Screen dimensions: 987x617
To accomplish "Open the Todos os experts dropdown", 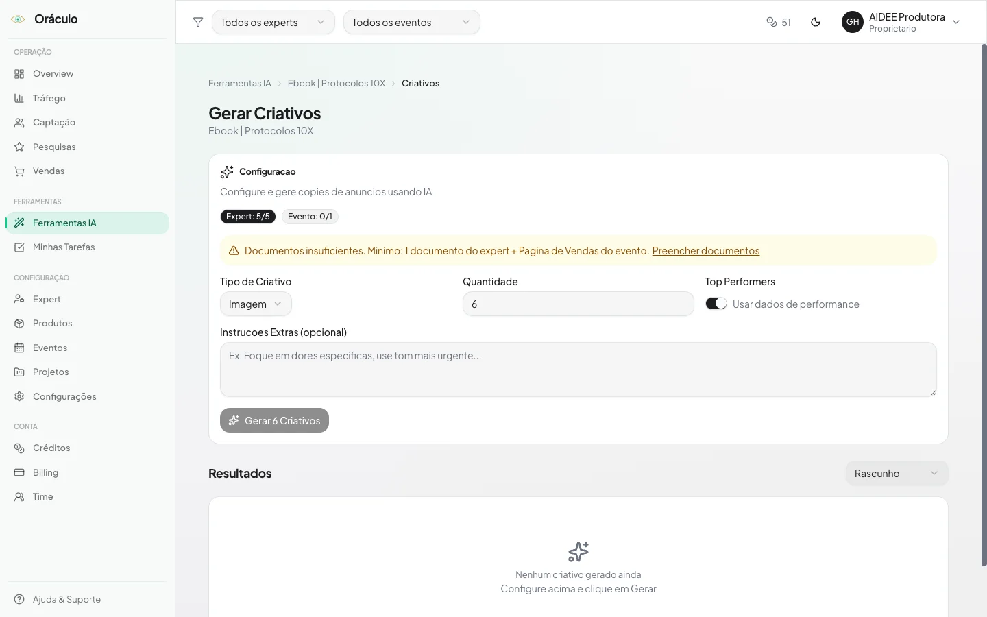I will coord(273,22).
